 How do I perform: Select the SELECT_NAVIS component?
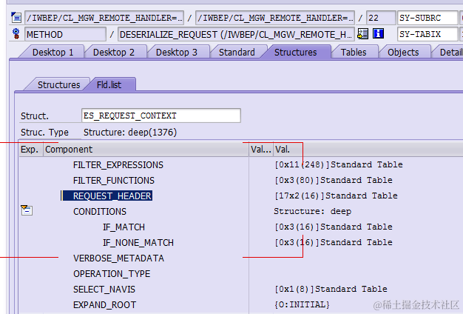coord(104,289)
